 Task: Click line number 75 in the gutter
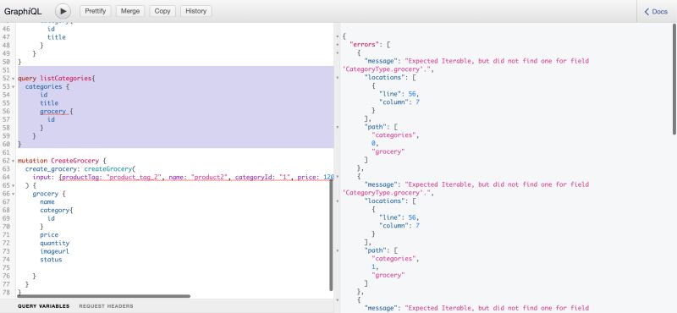(x=6, y=267)
